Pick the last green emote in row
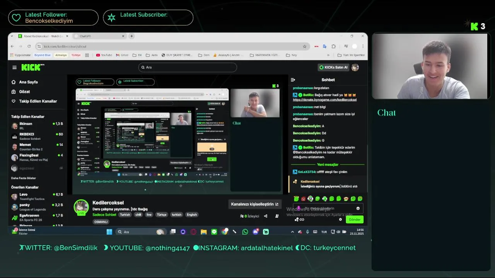 click(x=360, y=198)
